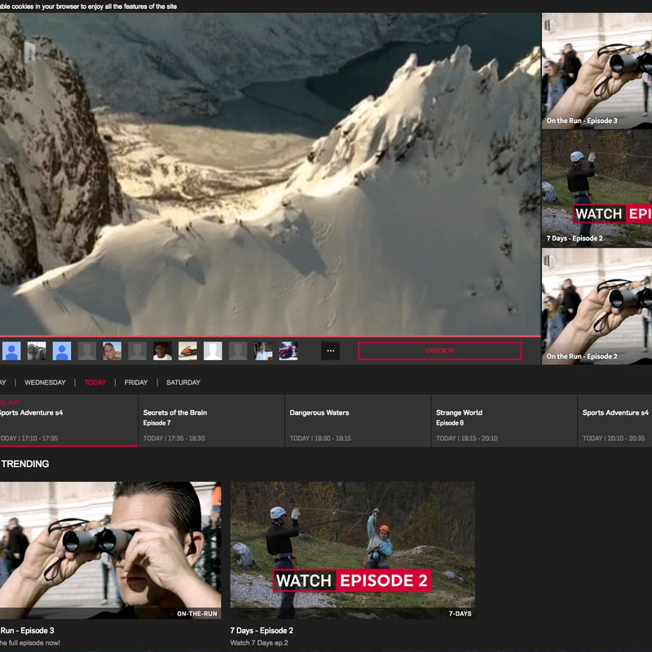
Task: Show more viewers with the ellipsis button
Action: [x=331, y=351]
